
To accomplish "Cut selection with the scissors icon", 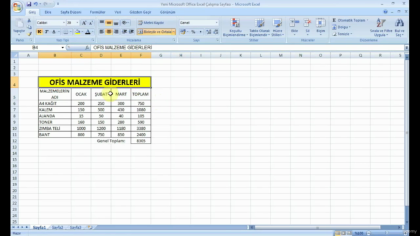I will coord(29,20).
